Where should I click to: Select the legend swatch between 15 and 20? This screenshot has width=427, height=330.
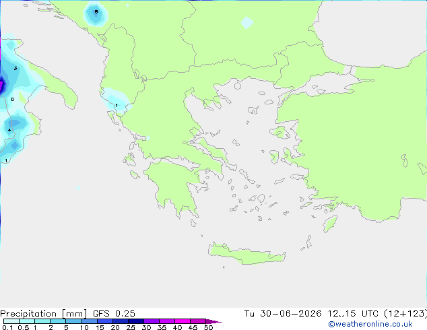(105, 321)
